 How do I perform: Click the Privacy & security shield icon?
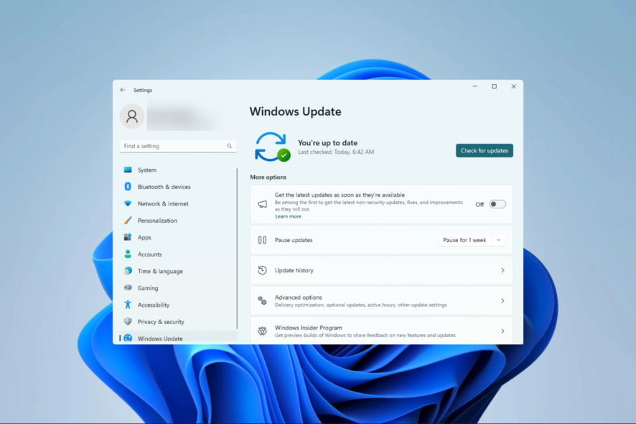[x=128, y=321]
